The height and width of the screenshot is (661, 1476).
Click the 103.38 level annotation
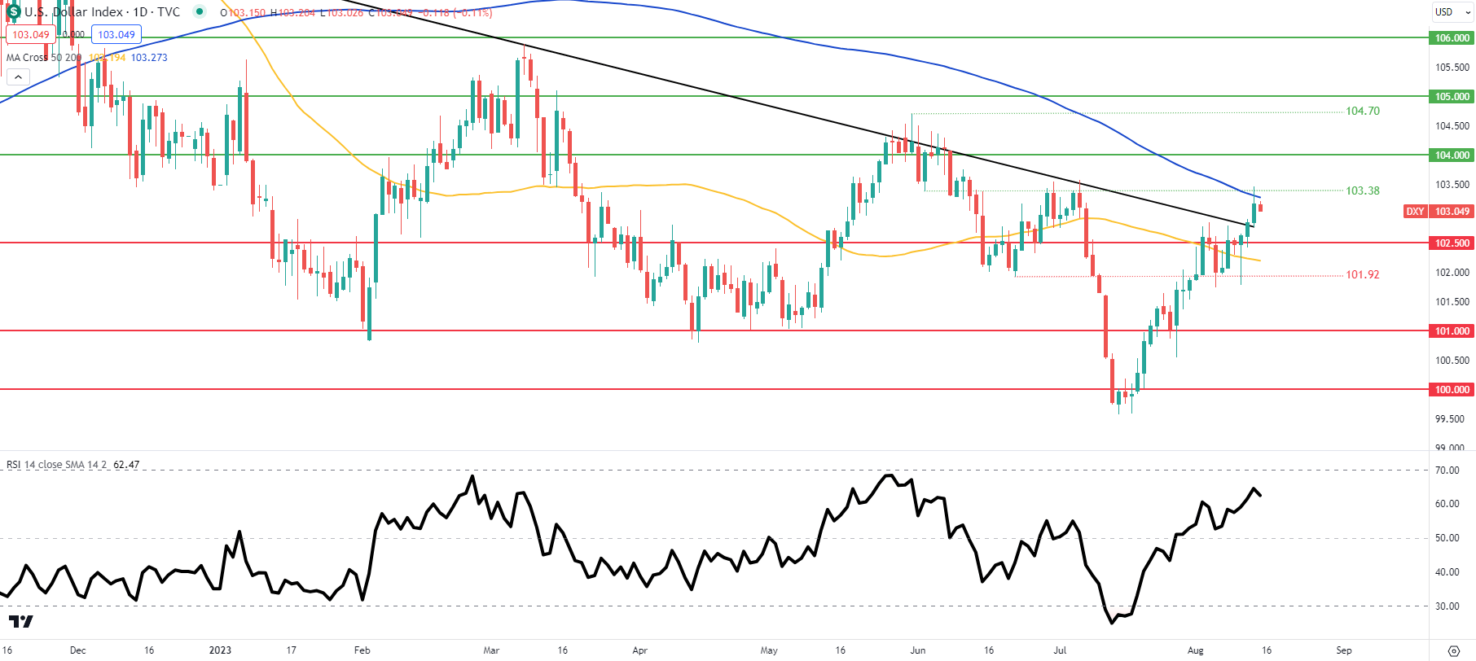click(1363, 190)
